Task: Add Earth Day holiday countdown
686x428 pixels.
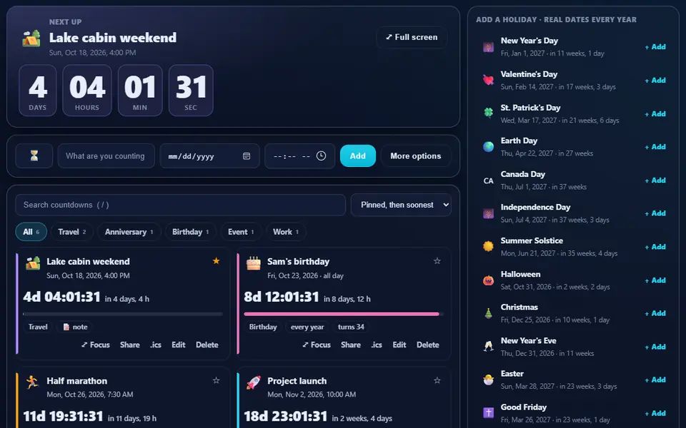Action: click(655, 147)
